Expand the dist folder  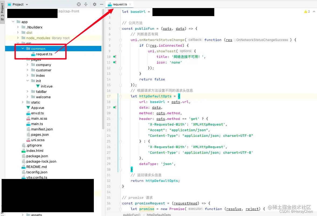point(18,32)
